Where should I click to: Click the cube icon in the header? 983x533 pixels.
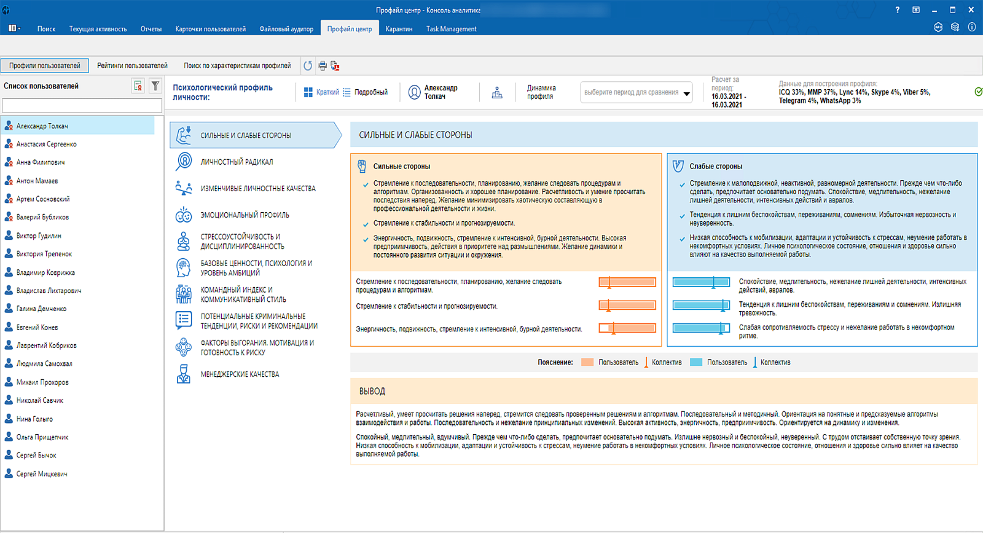coord(955,27)
